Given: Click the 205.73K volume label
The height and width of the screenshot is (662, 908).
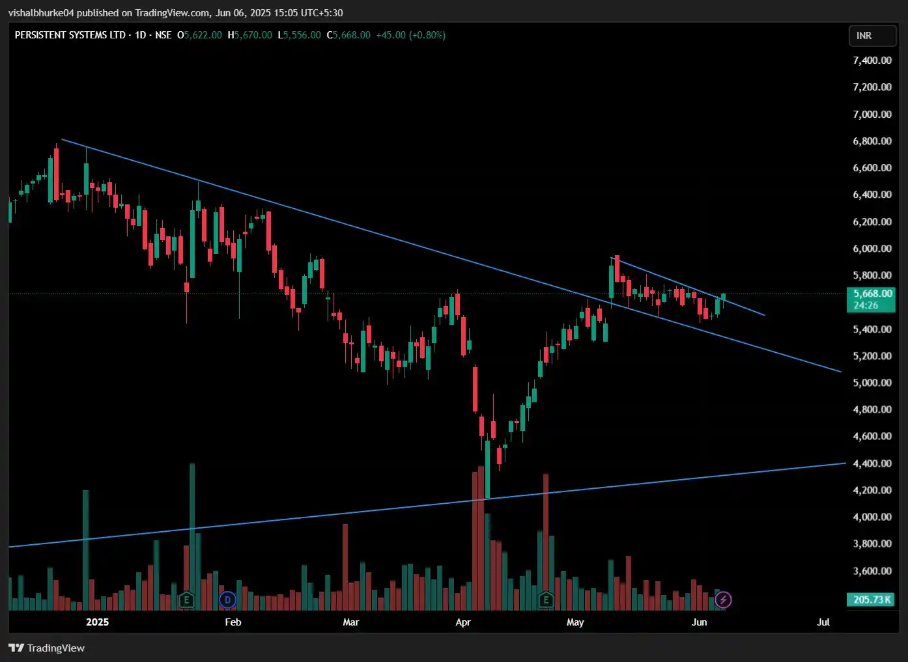Looking at the screenshot, I should pos(872,600).
